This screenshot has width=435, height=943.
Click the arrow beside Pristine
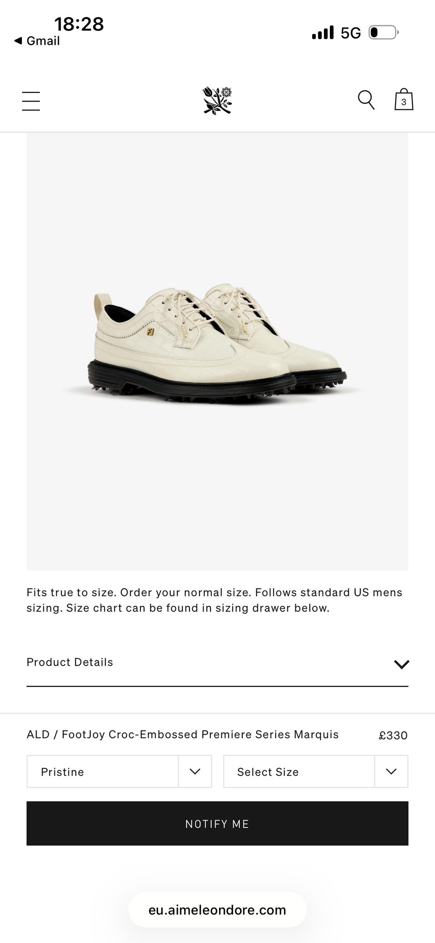click(195, 771)
